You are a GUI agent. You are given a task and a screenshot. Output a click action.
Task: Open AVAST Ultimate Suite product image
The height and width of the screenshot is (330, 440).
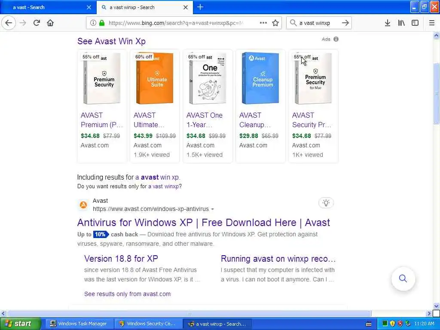pyautogui.click(x=155, y=79)
